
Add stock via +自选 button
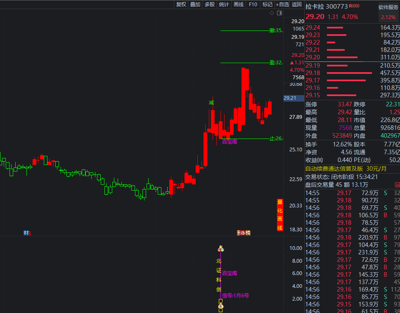282,5
